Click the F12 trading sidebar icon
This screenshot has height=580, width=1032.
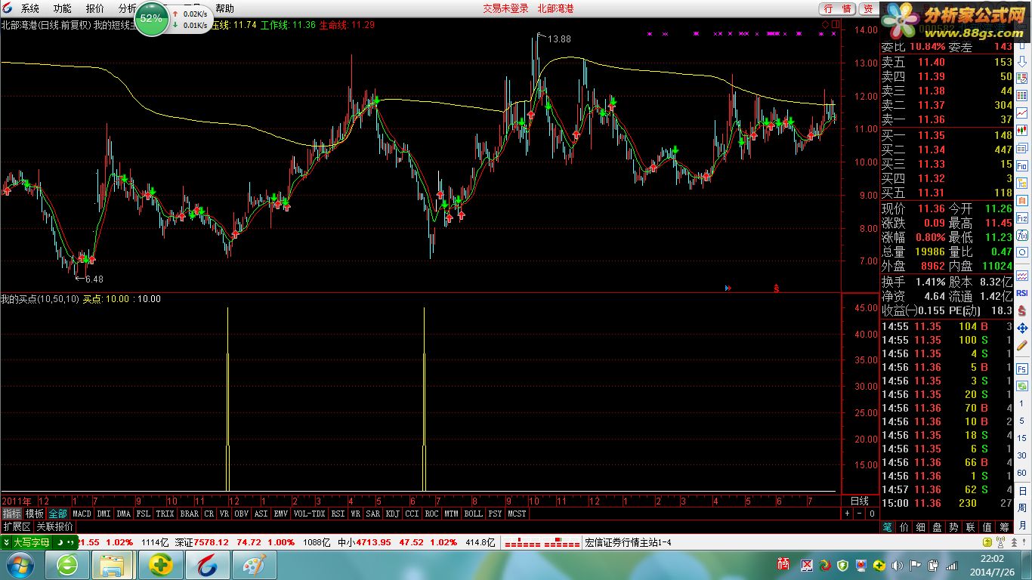1021,218
